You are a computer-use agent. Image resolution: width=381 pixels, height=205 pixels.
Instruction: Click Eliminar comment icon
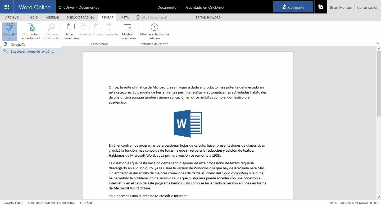click(85, 27)
